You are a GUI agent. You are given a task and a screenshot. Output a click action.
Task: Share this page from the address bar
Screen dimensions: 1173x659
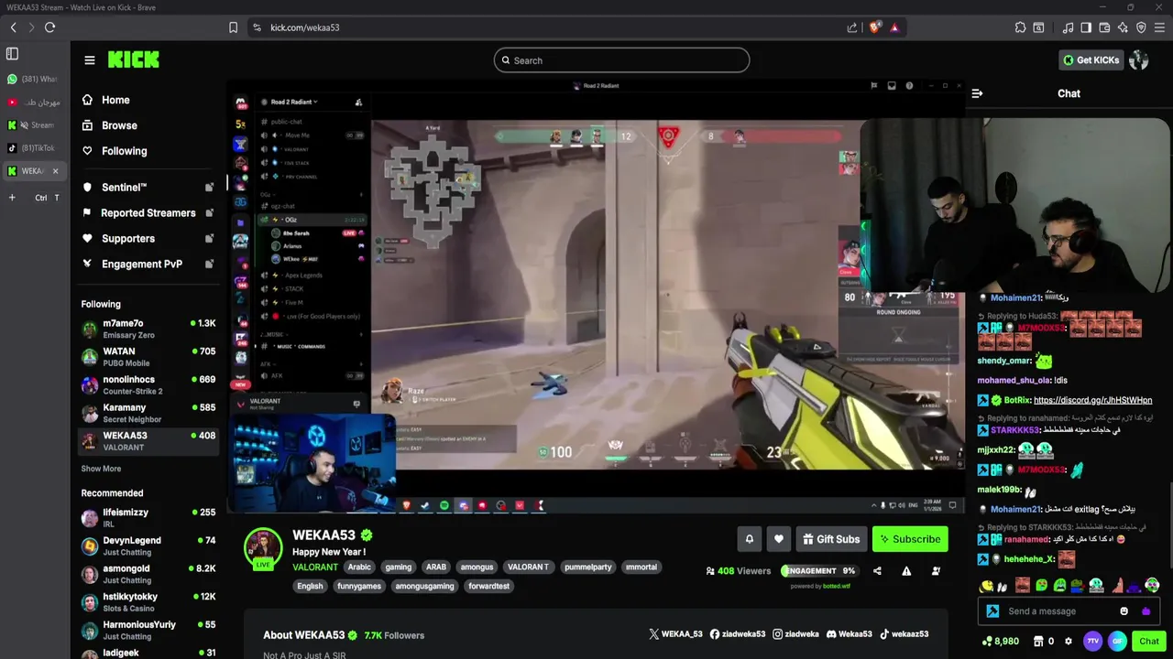pos(852,27)
